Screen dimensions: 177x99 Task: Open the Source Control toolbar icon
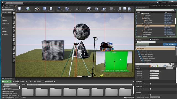[x=27, y=9]
